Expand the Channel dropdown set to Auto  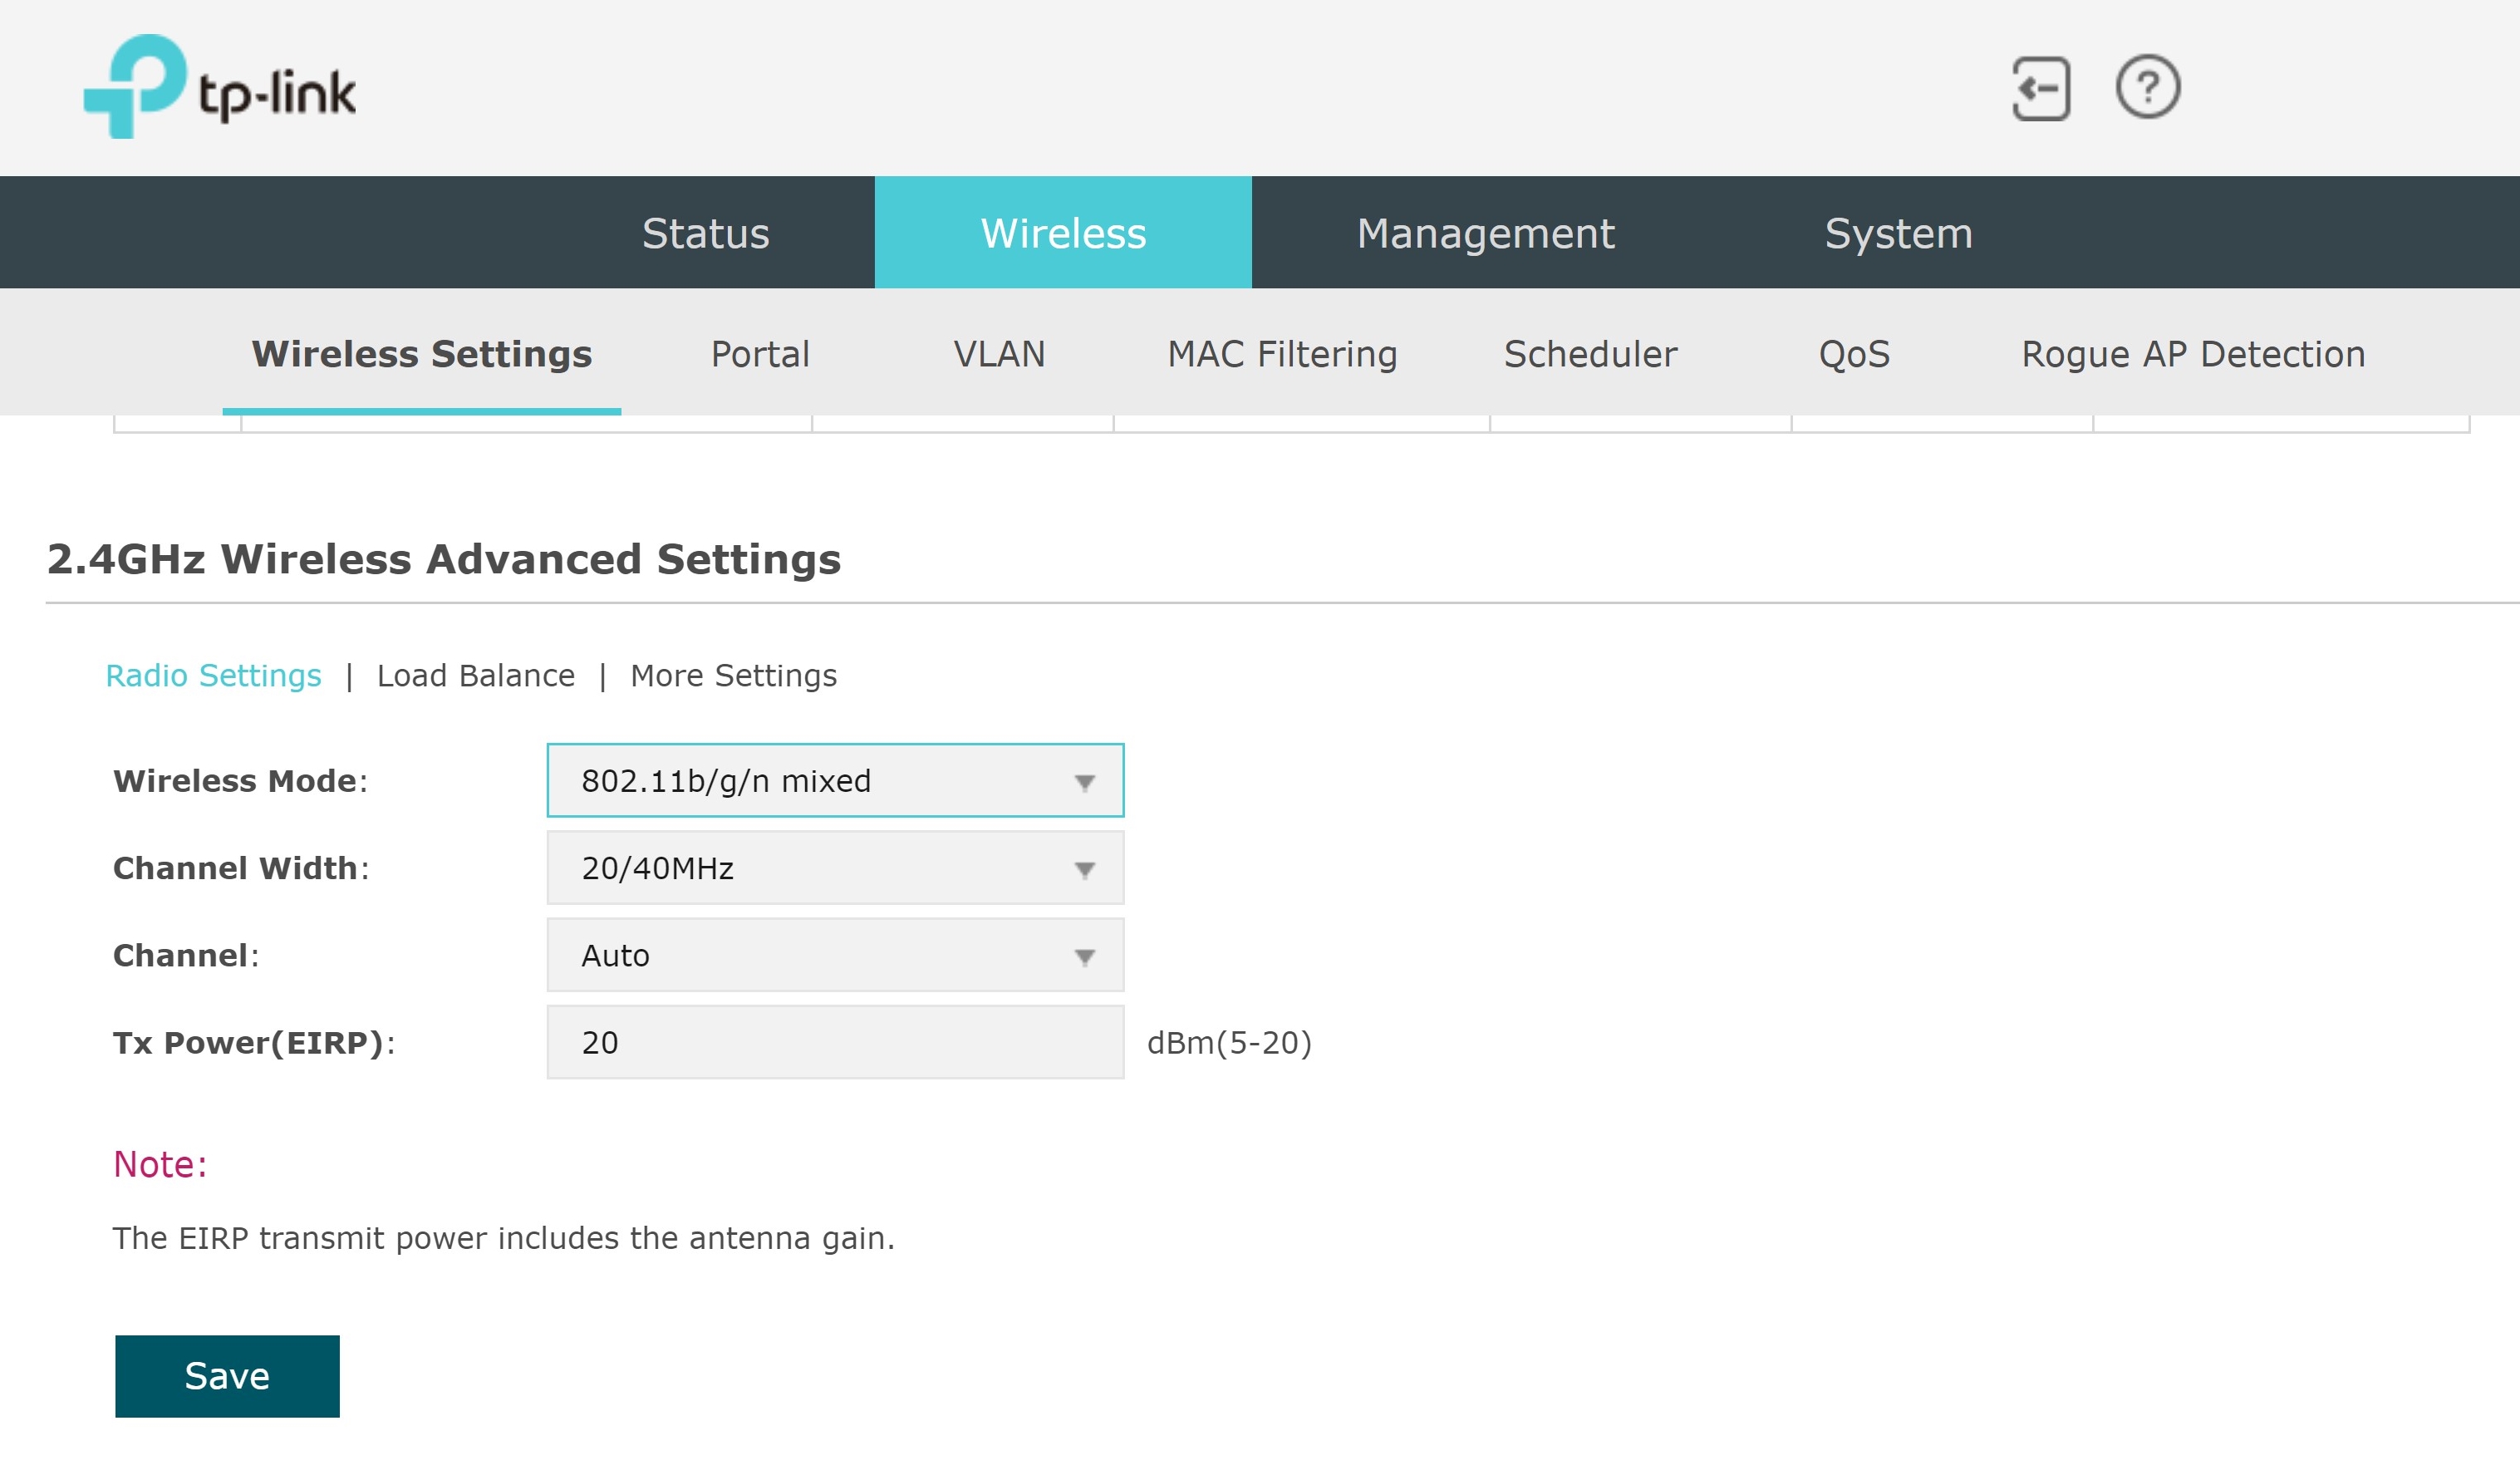coord(835,955)
